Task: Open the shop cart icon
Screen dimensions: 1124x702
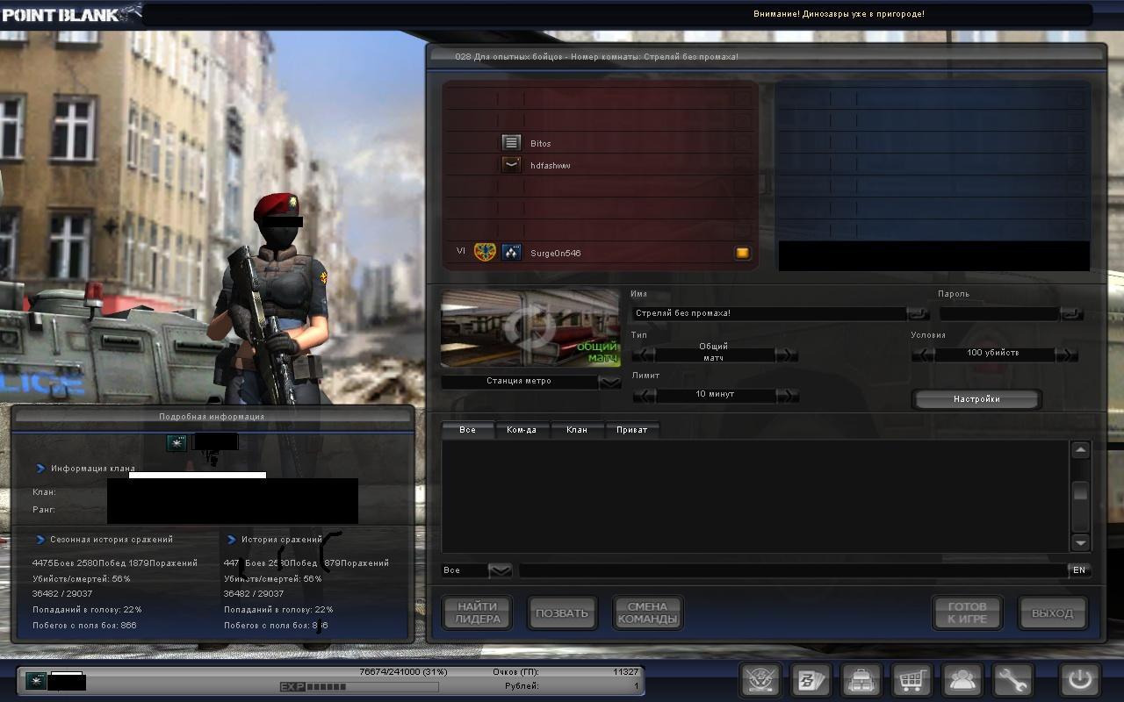Action: pos(911,680)
